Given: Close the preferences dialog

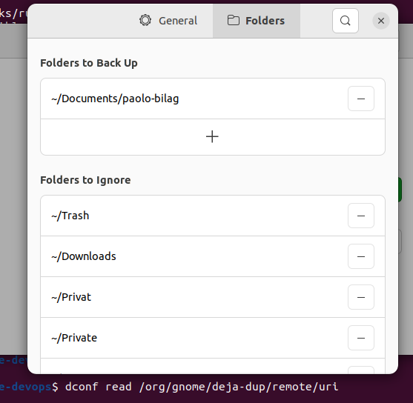Looking at the screenshot, I should [x=381, y=21].
